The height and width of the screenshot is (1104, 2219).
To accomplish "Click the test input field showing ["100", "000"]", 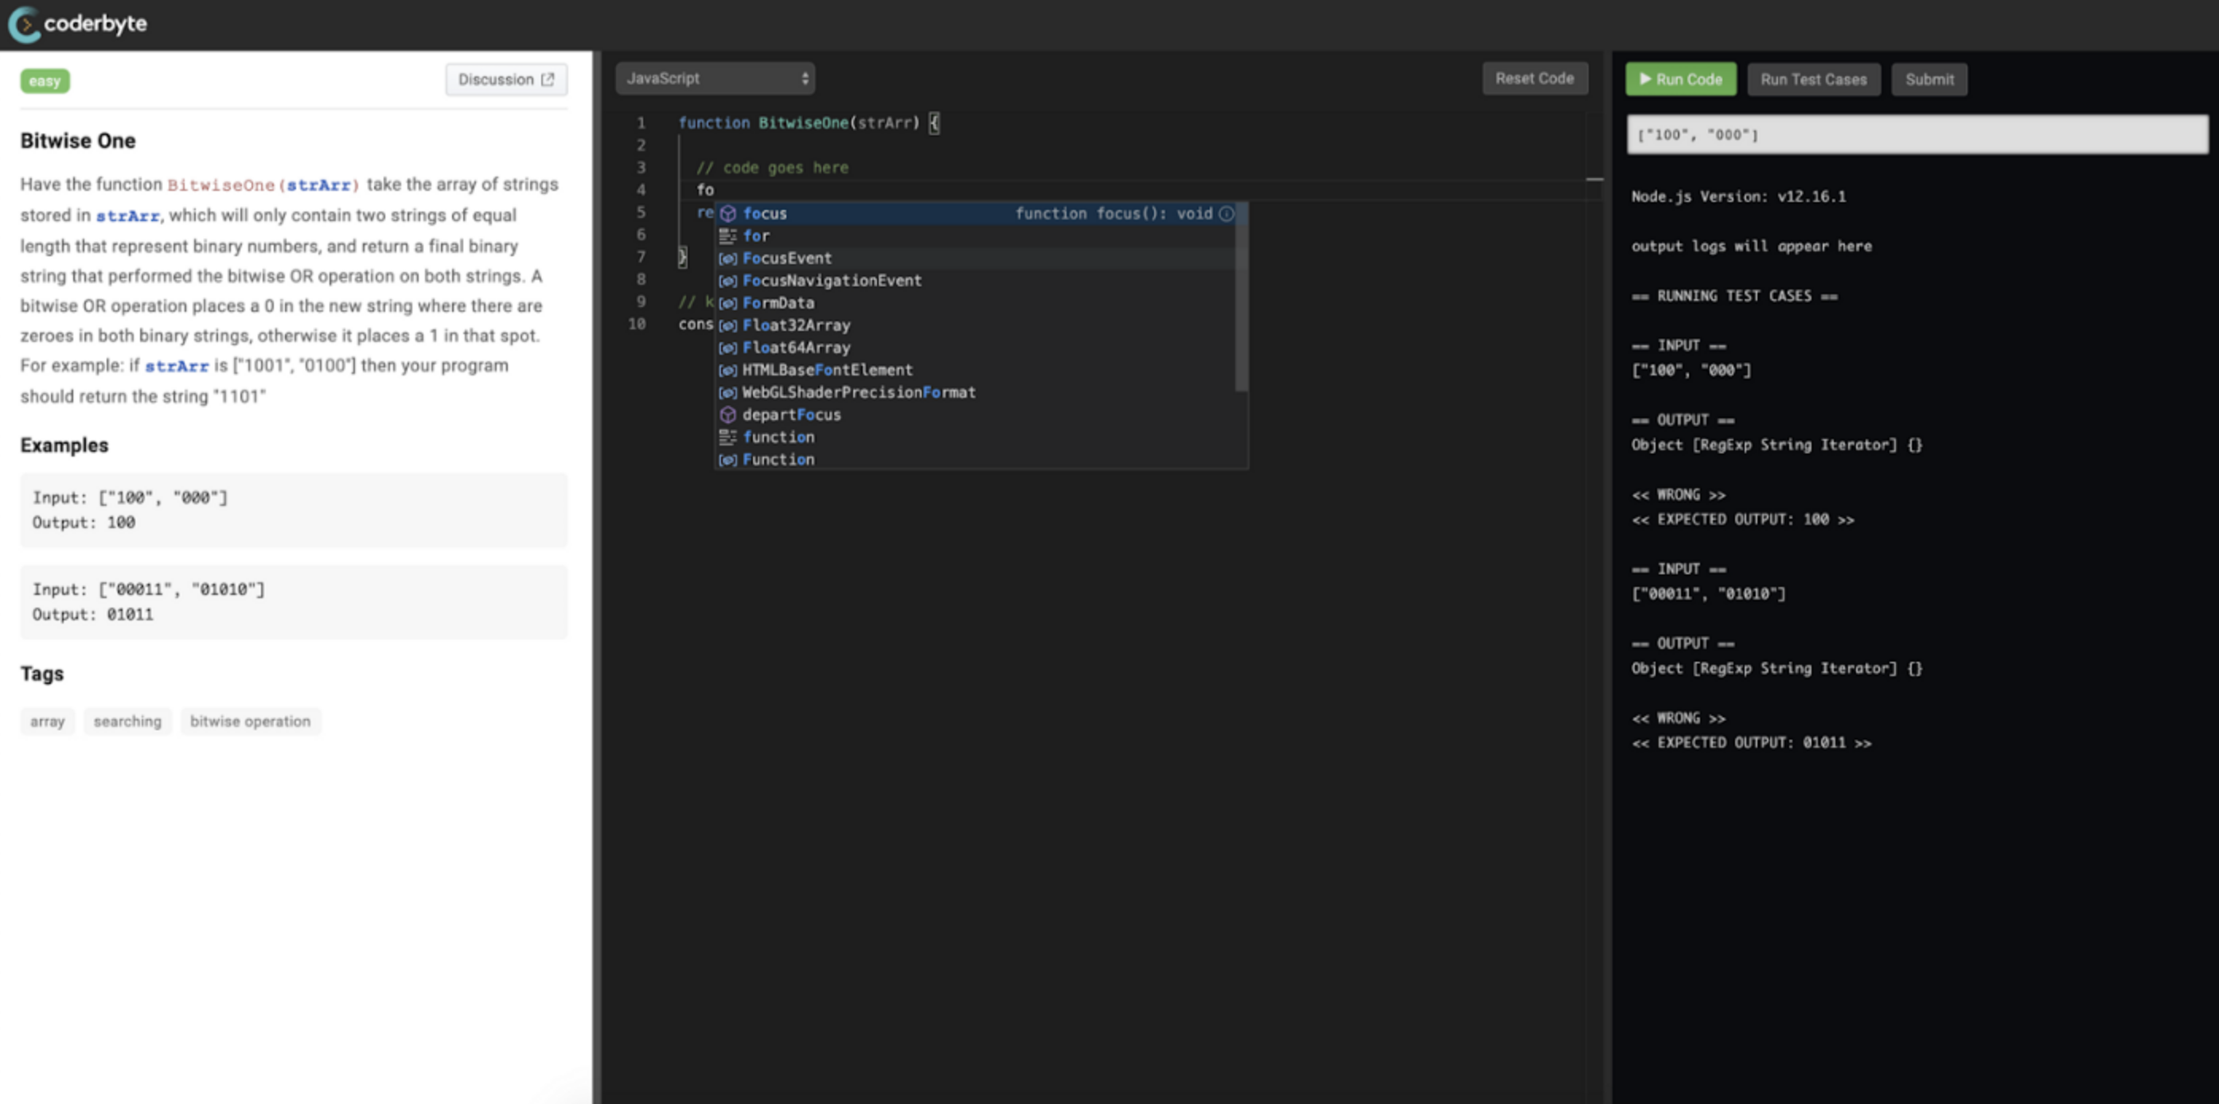I will point(1917,135).
